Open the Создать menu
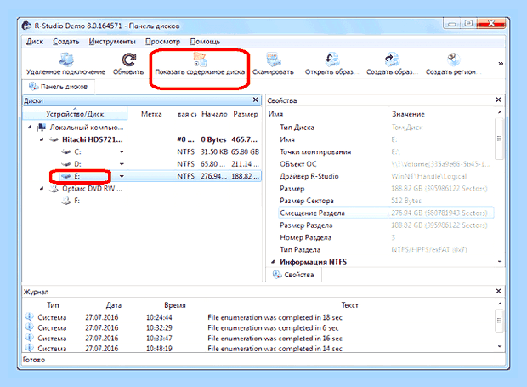Viewport: 527px width, 387px height. click(66, 42)
